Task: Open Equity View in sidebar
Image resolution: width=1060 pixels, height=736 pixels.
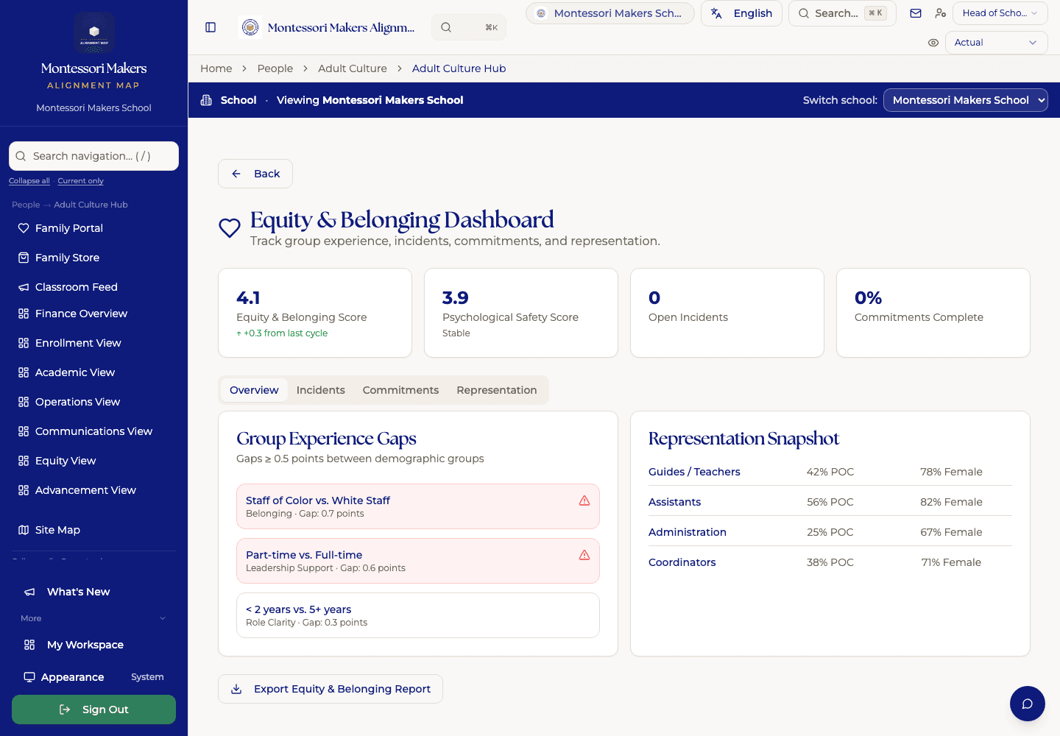Action: 93,461
